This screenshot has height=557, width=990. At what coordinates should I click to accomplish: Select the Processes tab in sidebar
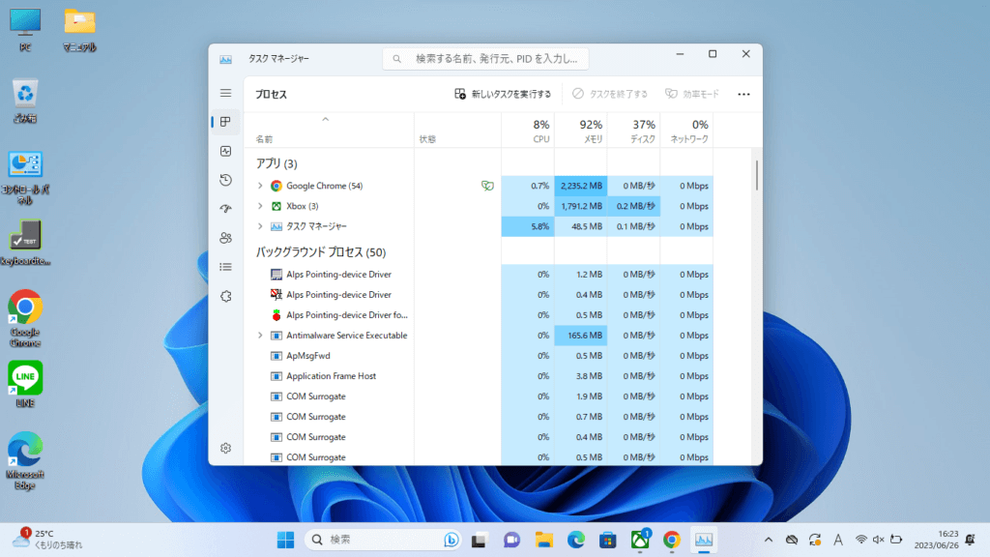click(225, 122)
